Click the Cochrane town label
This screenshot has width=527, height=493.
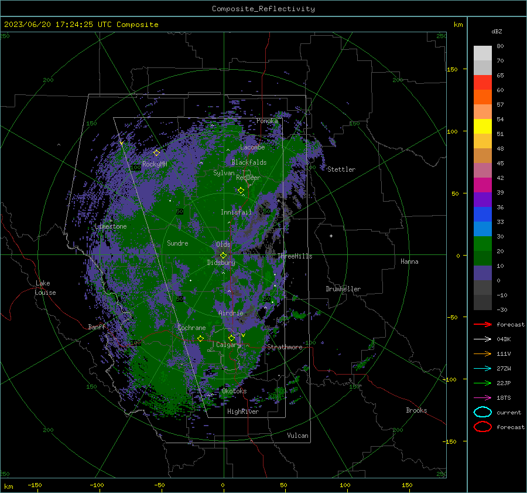tap(191, 328)
